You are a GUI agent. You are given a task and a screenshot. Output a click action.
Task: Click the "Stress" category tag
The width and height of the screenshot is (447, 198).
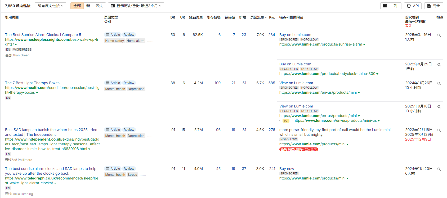pyautogui.click(x=132, y=175)
